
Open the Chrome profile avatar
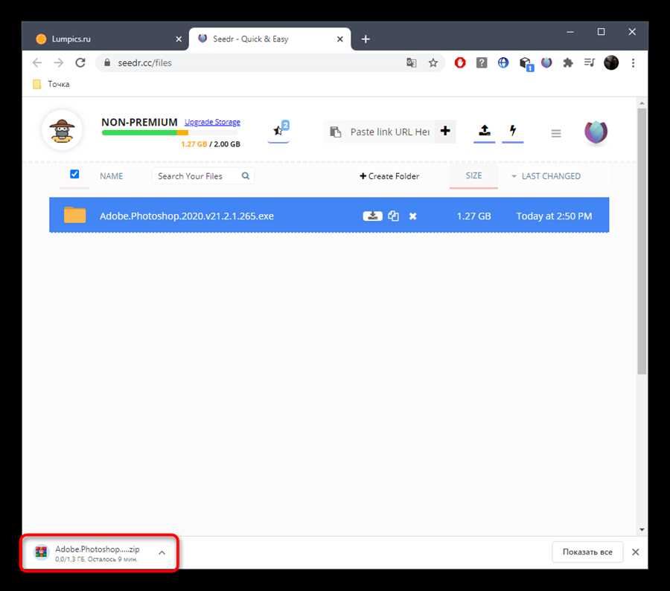(x=611, y=62)
